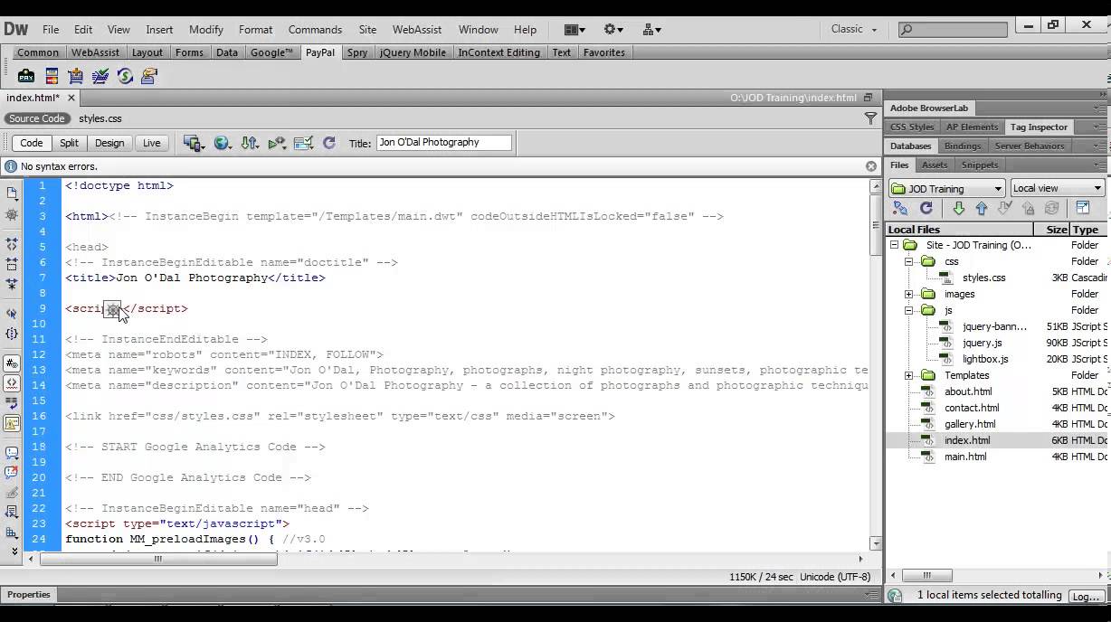This screenshot has width=1111, height=622.
Task: Click Preview in browser globe icon
Action: [x=222, y=143]
